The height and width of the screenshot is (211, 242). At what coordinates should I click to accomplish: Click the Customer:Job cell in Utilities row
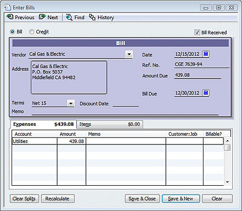point(184,141)
